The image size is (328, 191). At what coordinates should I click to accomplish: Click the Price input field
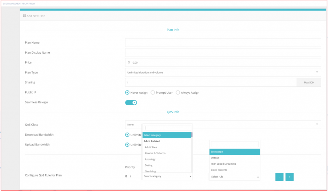(x=223, y=62)
